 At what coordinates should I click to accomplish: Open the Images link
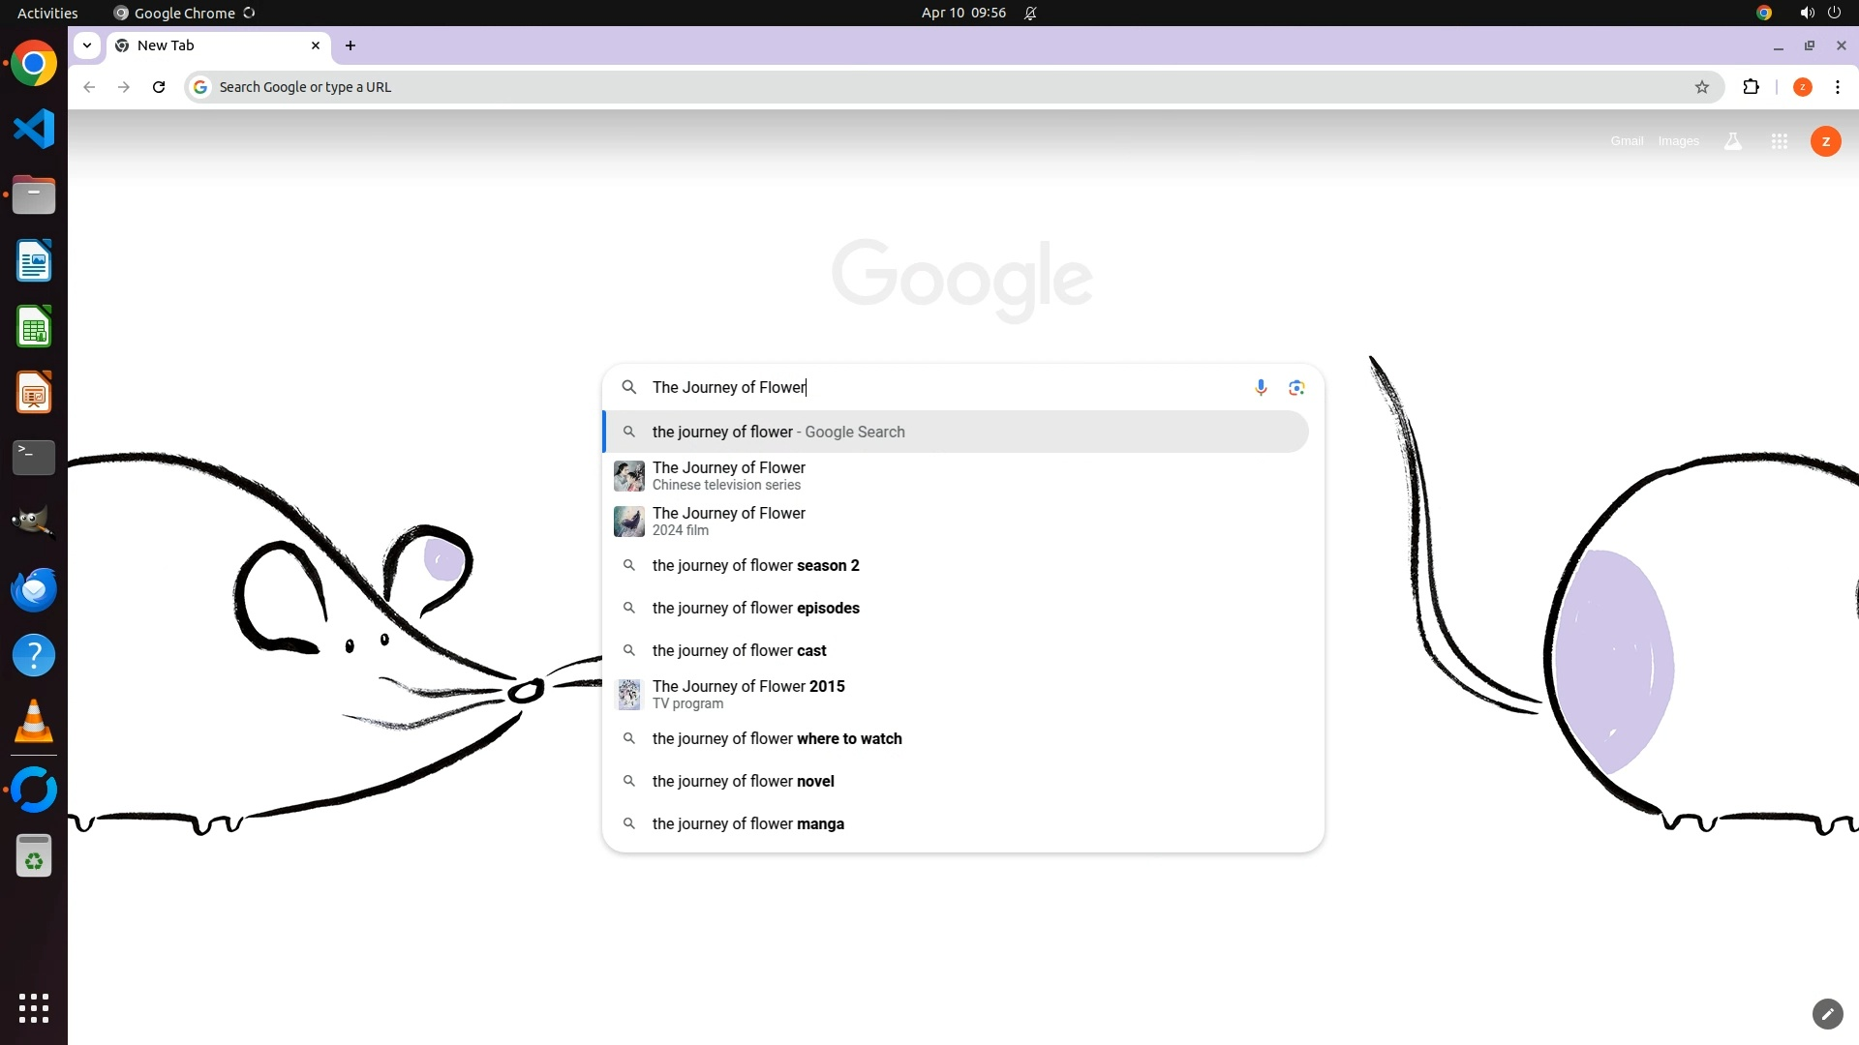point(1678,141)
